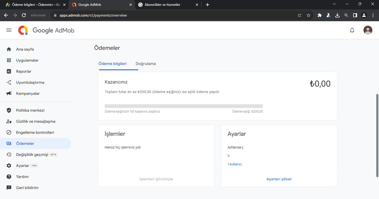Click the Ayarları yönet button
Screen dimensions: 379x199
click(x=279, y=179)
